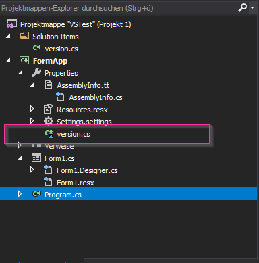
Task: Collapse the AssemblyInfo.tt node
Action: pos(32,85)
